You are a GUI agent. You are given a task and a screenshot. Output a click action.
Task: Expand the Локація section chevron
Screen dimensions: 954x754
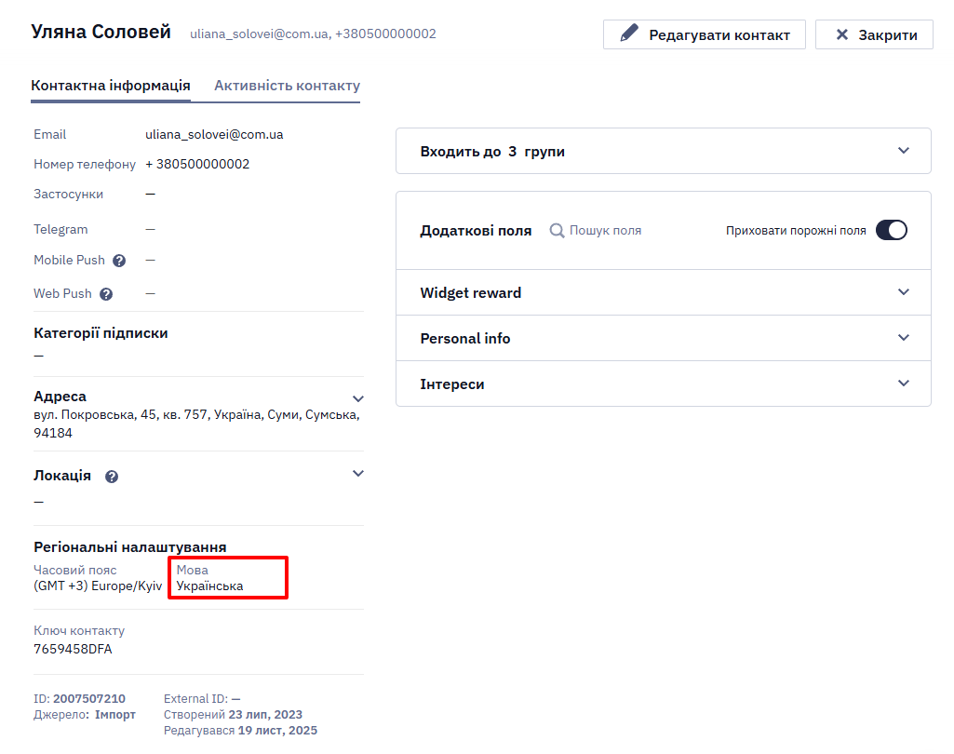[357, 474]
